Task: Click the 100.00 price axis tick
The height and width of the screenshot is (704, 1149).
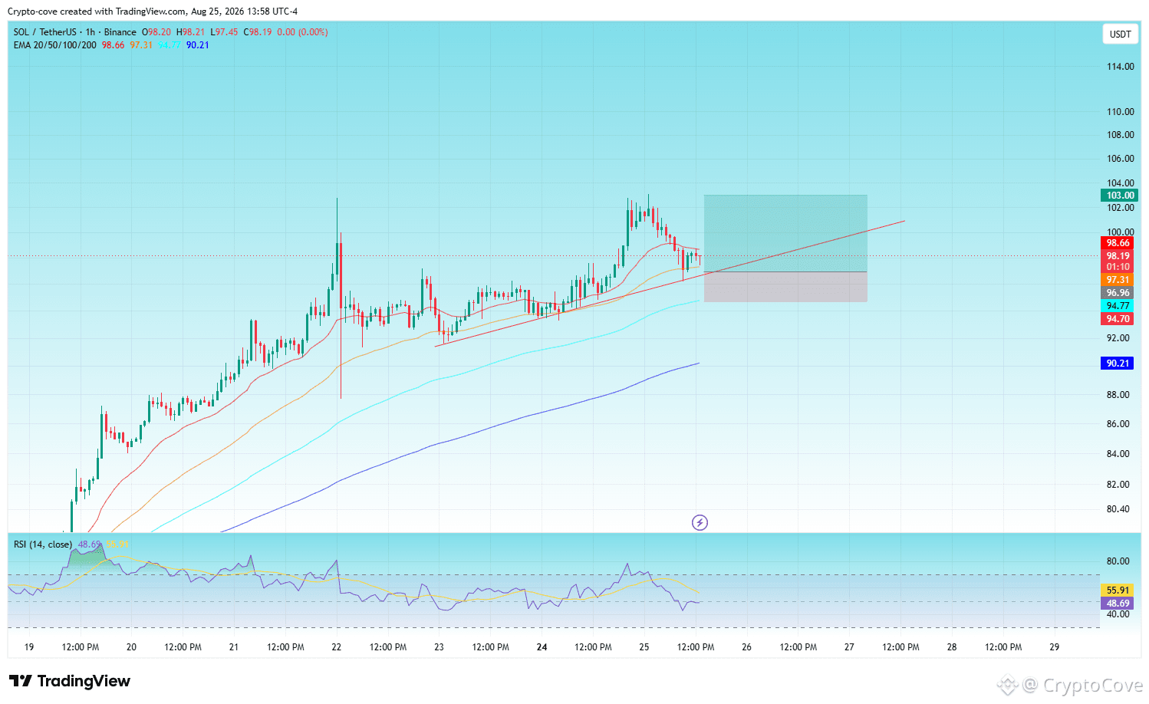Action: pyautogui.click(x=1120, y=232)
